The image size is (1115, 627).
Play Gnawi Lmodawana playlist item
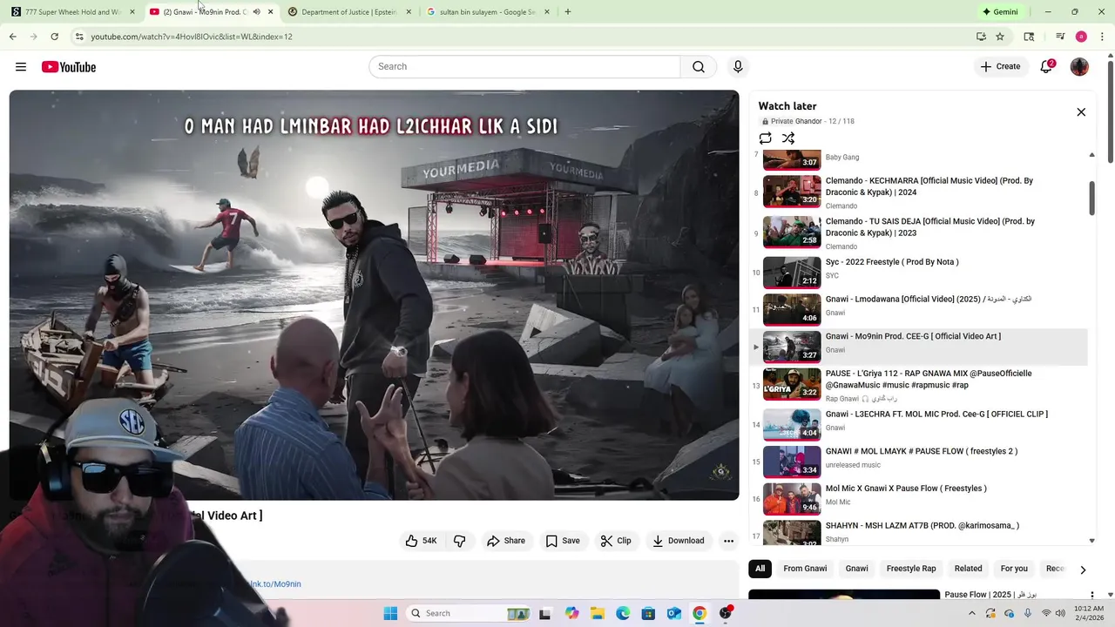pyautogui.click(x=919, y=309)
